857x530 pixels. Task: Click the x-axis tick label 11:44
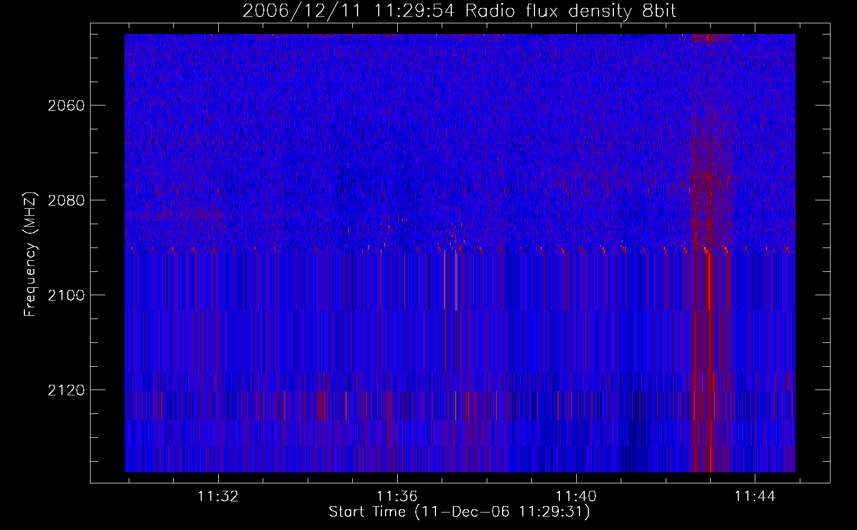(x=755, y=496)
